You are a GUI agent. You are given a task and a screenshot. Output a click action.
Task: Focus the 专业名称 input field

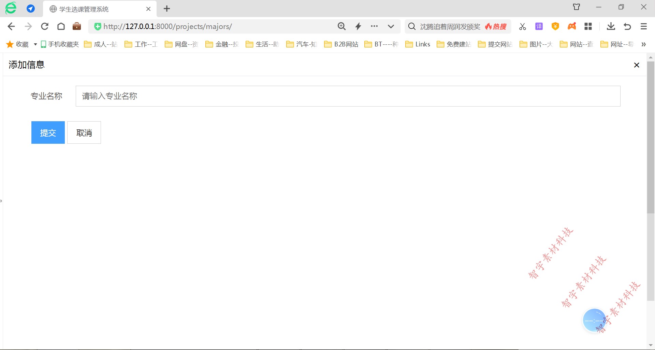(x=348, y=96)
